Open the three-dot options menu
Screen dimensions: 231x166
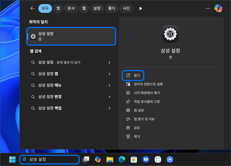pyautogui.click(x=208, y=9)
